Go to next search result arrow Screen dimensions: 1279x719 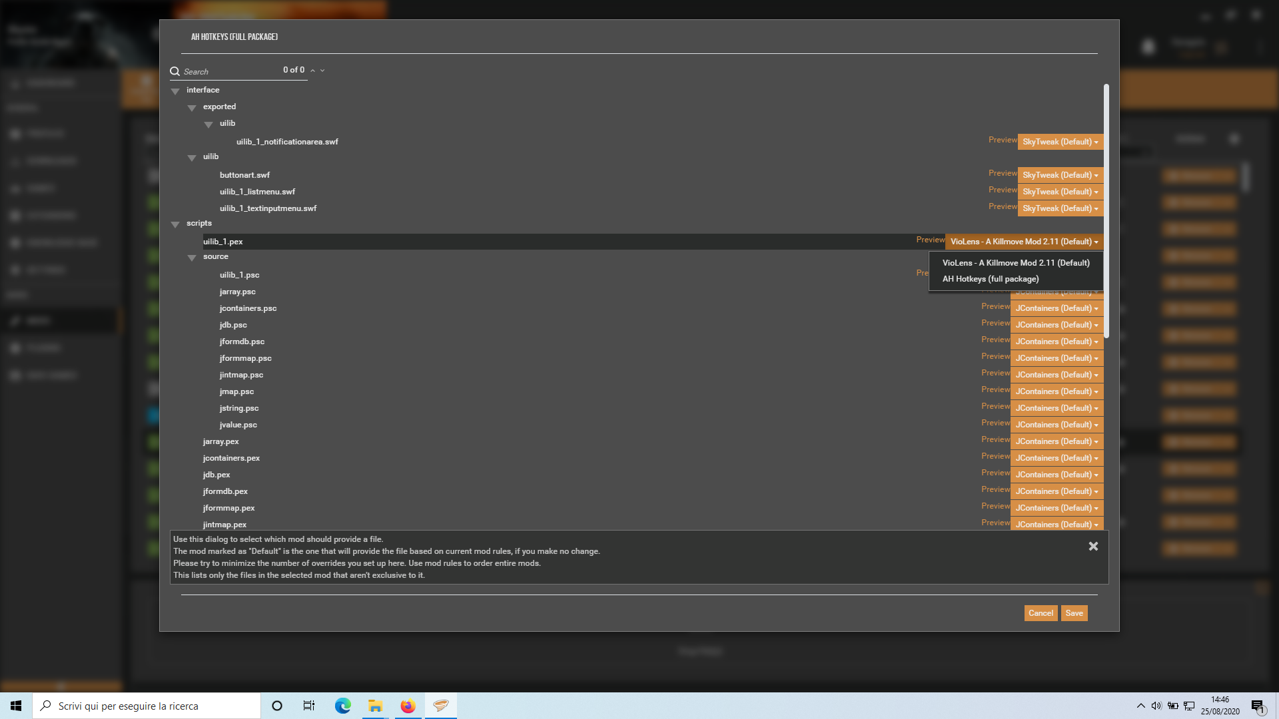(x=322, y=71)
